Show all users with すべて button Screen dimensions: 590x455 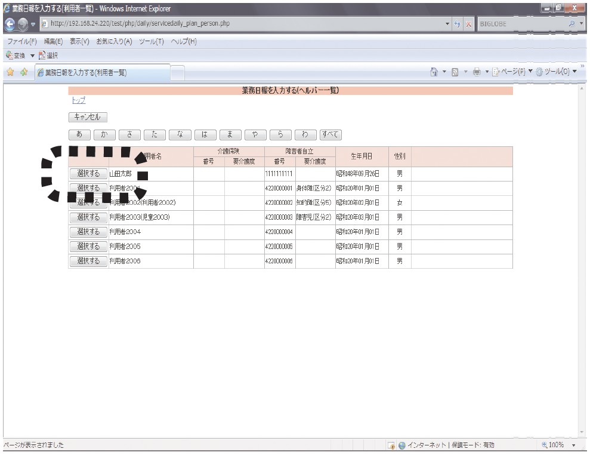pyautogui.click(x=330, y=134)
